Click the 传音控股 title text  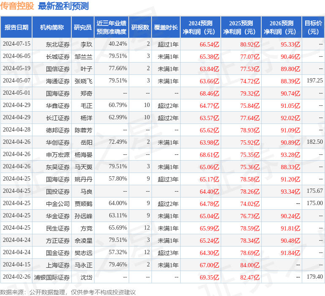pyautogui.click(x=17, y=6)
